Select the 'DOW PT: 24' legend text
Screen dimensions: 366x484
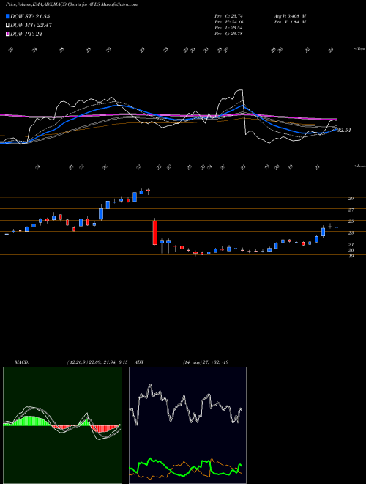pyautogui.click(x=26, y=34)
